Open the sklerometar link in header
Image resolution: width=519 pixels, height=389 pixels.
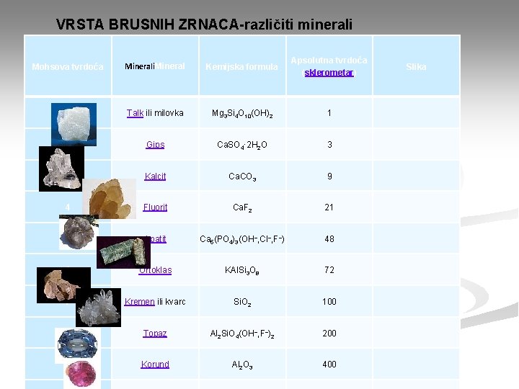pos(329,73)
